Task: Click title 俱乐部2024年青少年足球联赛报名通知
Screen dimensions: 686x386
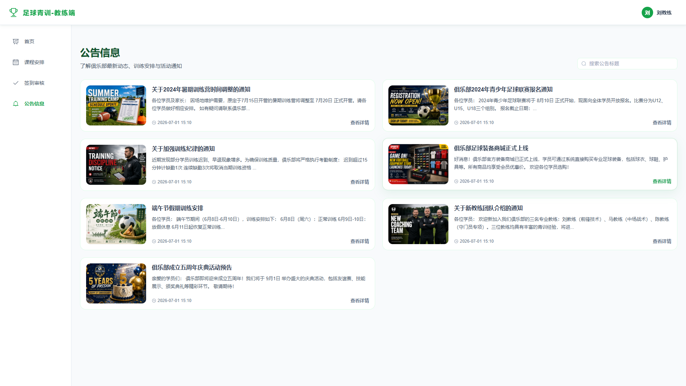Action: point(503,89)
